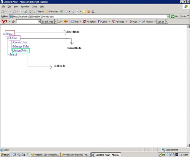Click the green Go button
Image resolution: width=190 pixels, height=157 pixels.
tap(174, 16)
